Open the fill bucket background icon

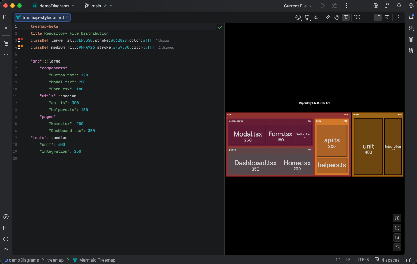(x=316, y=17)
